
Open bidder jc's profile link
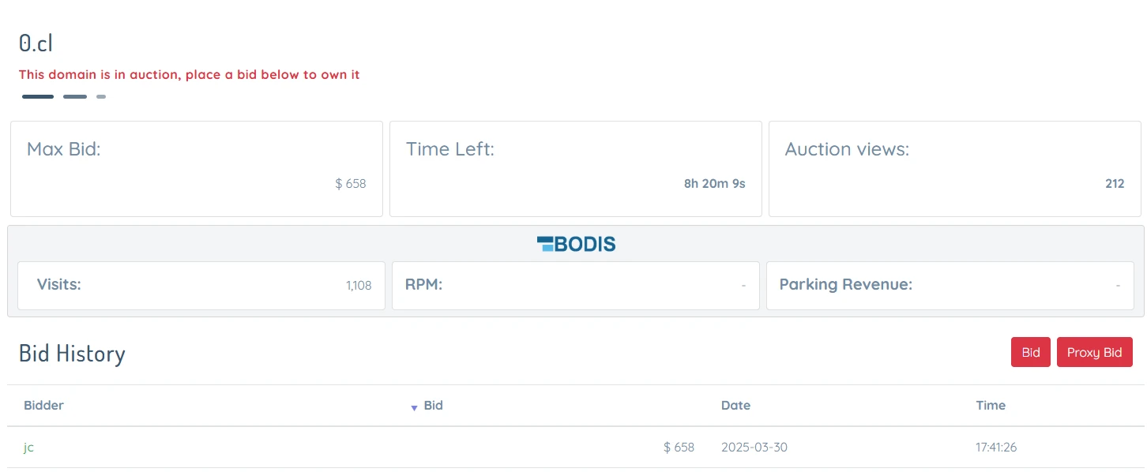pos(28,448)
